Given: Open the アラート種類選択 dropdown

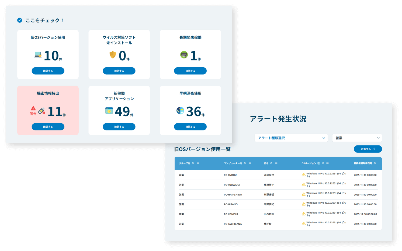Looking at the screenshot, I should point(291,138).
